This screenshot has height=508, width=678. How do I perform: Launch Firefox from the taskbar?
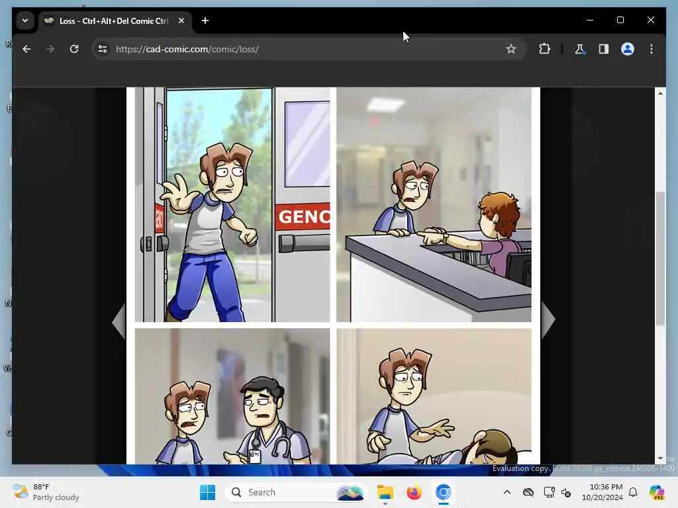[414, 492]
